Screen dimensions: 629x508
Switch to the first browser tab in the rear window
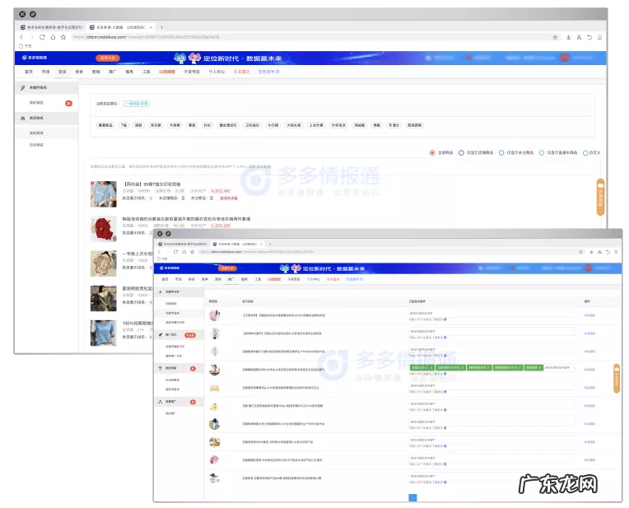(x=51, y=27)
